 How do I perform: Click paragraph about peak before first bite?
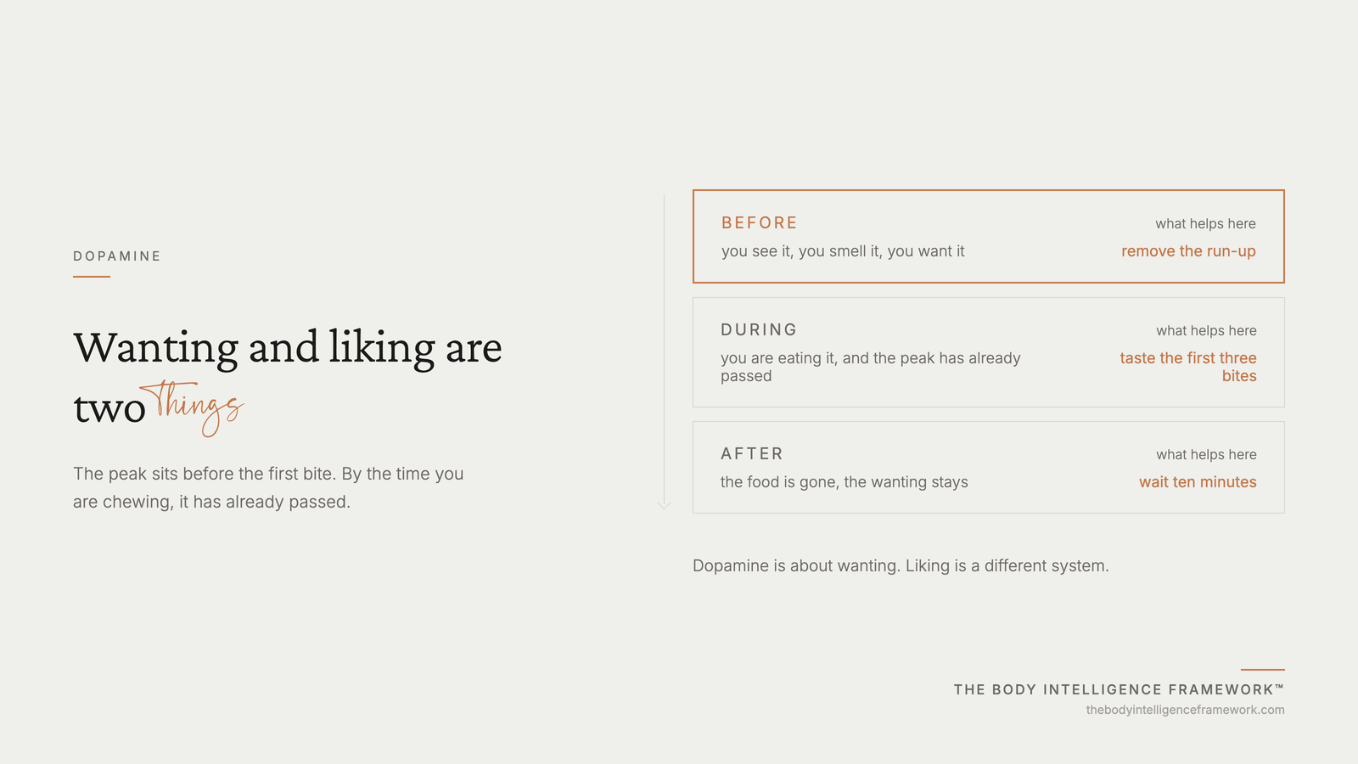point(268,488)
